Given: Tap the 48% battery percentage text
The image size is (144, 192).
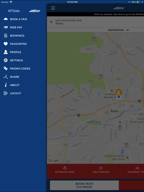Looking at the screenshot, I should [x=133, y=2].
